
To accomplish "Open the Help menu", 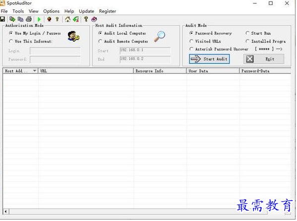I will coord(69,11).
